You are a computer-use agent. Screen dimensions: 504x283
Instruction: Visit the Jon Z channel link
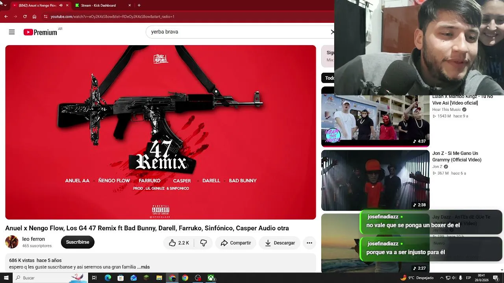tap(437, 167)
